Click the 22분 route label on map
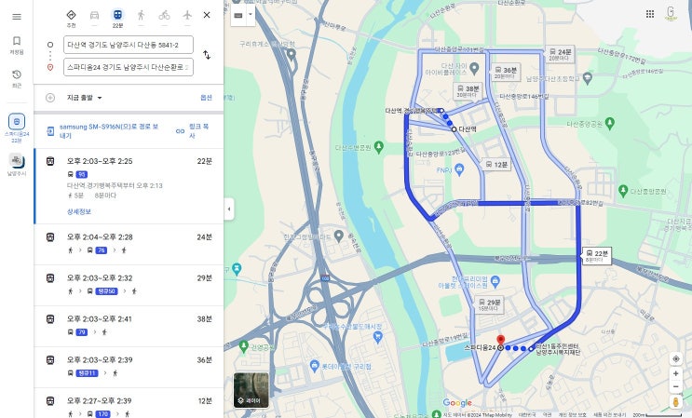 click(597, 256)
